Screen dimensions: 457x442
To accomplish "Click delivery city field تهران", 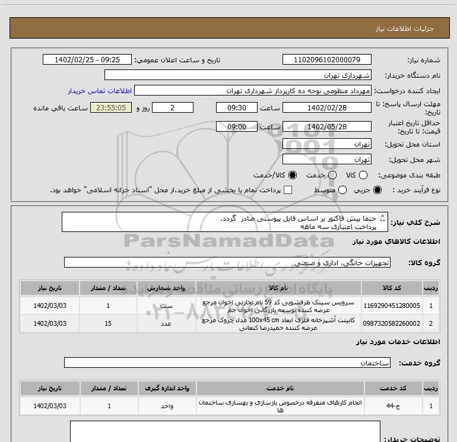I will tap(326, 159).
